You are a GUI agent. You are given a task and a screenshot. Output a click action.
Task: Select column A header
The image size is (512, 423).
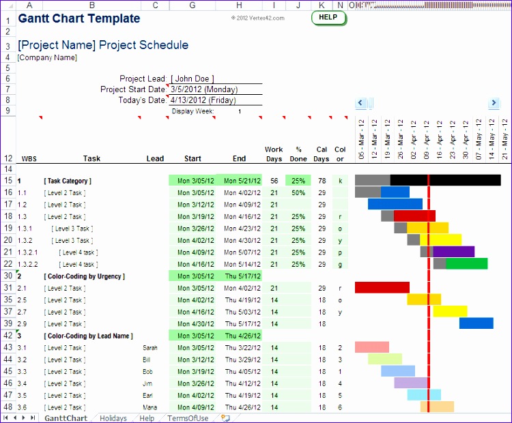pos(29,5)
